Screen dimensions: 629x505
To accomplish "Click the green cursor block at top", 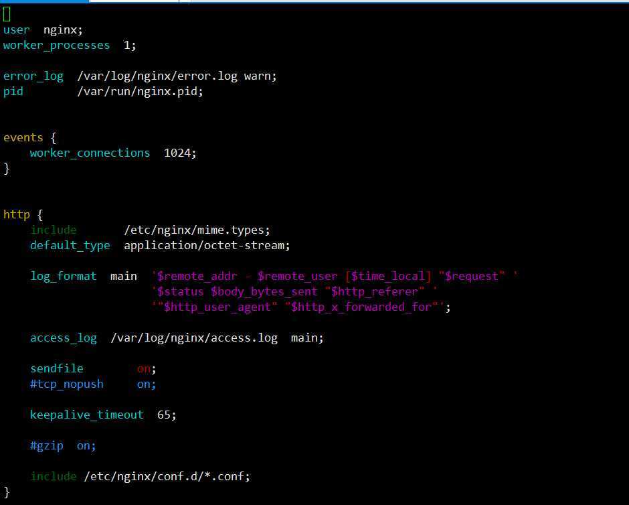I will (x=7, y=15).
